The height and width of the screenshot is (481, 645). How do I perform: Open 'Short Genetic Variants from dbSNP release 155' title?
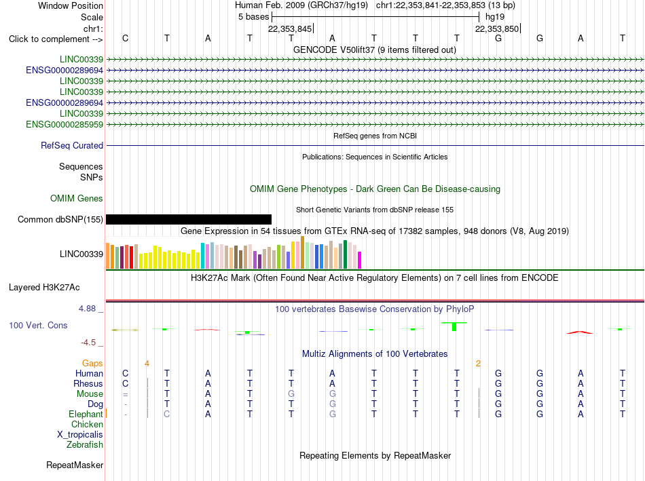[375, 210]
